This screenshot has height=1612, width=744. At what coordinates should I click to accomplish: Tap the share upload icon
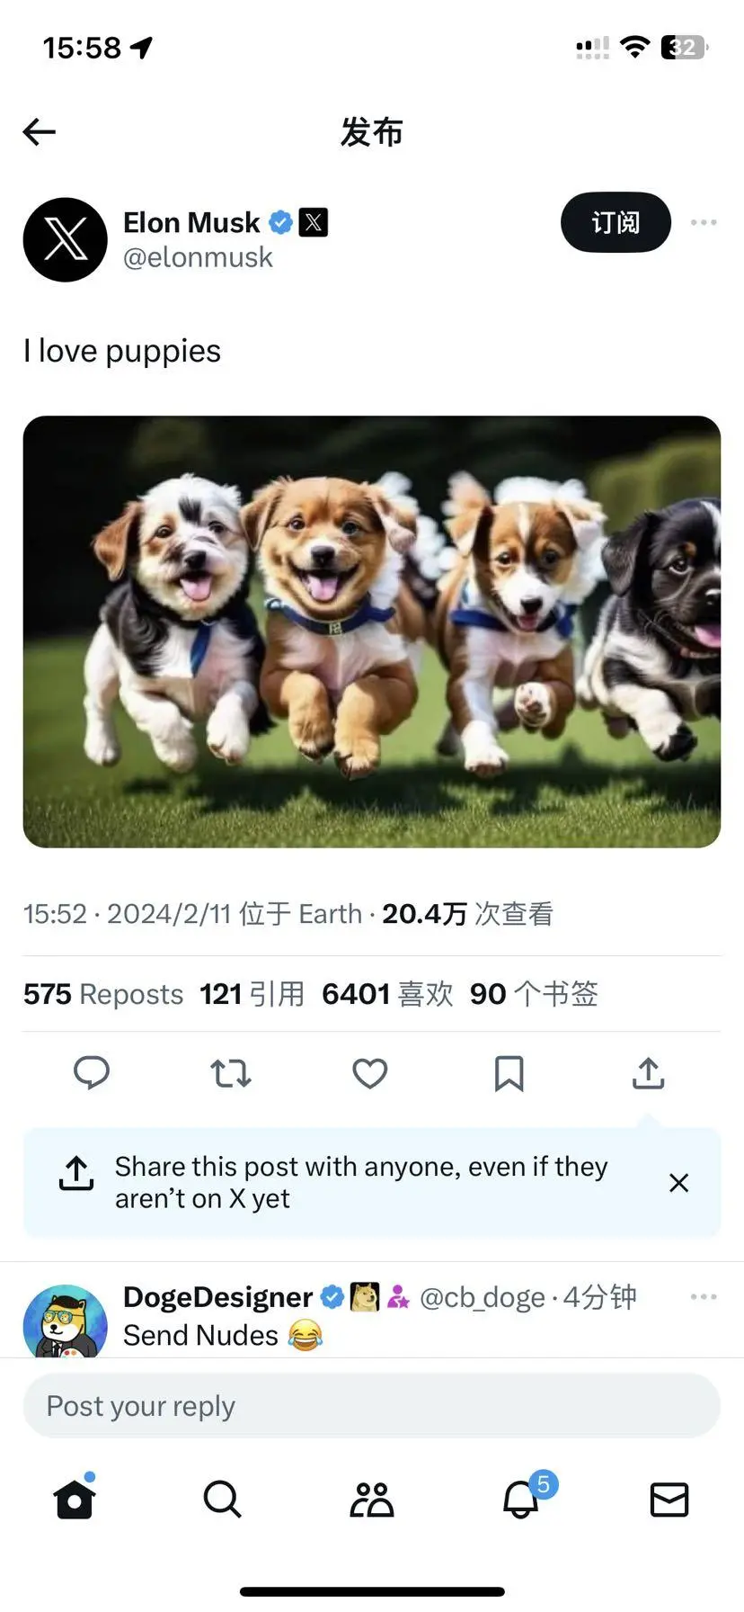click(x=648, y=1072)
